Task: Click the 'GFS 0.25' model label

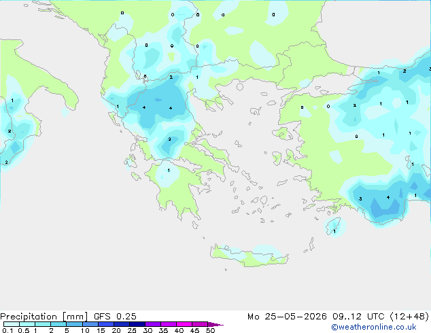Action: [115, 317]
